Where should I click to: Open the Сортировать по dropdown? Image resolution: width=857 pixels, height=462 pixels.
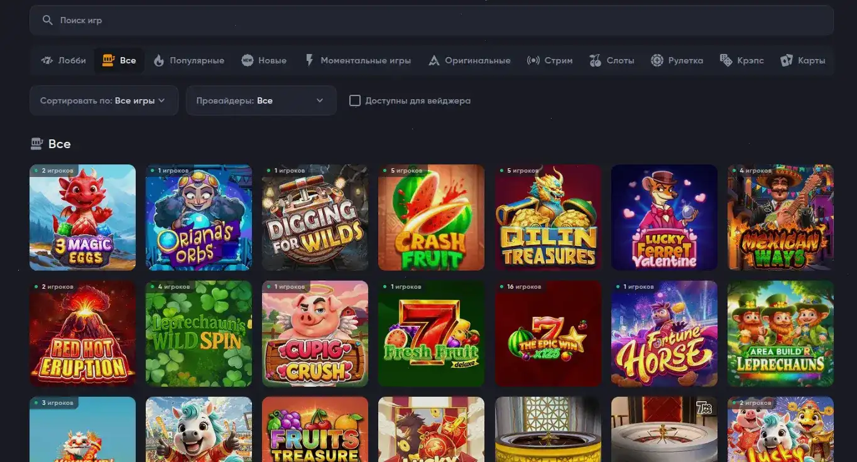103,100
